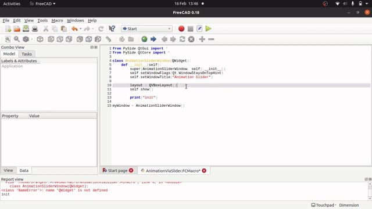This screenshot has height=209, width=372.
Task: Set top view cube icon
Action: tap(60, 39)
